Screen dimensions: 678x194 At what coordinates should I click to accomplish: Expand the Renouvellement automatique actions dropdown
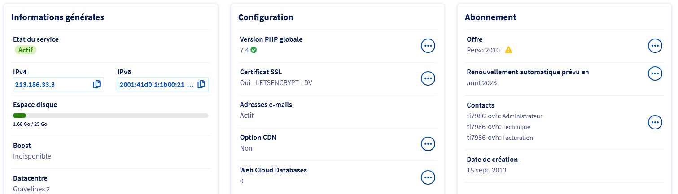tap(655, 73)
